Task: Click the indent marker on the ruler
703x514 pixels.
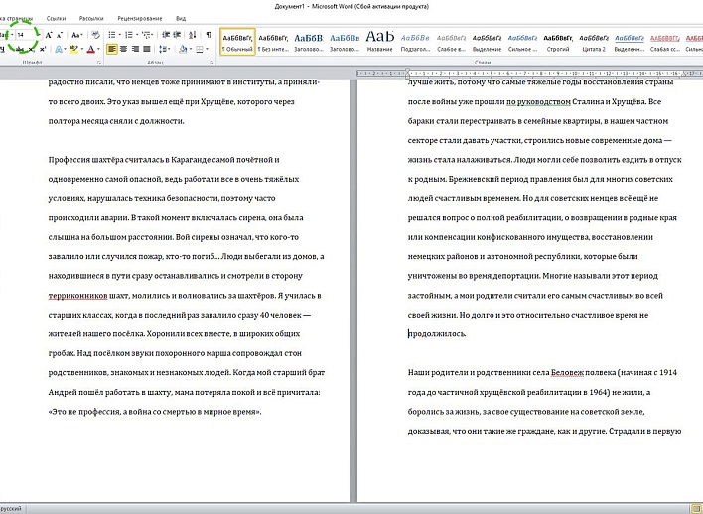Action: pyautogui.click(x=407, y=74)
